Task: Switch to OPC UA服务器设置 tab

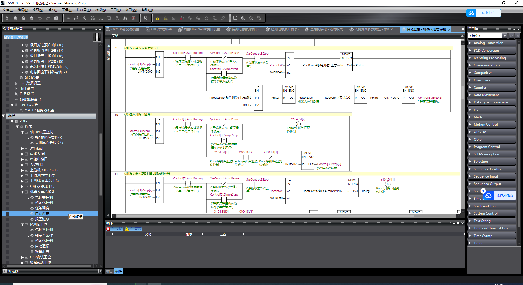Action: point(123,29)
